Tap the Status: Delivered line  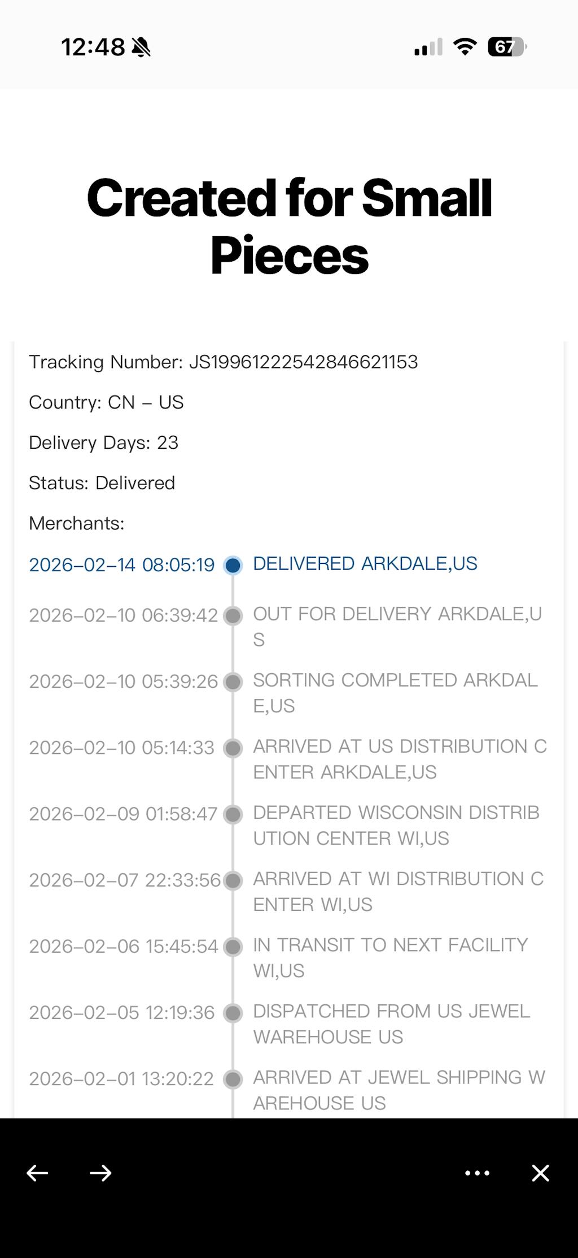(102, 483)
